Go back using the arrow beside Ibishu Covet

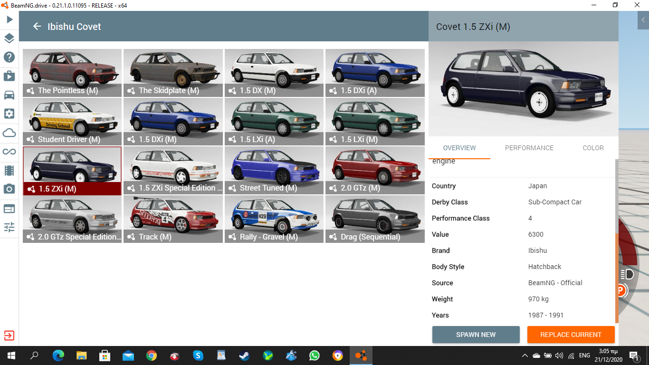coord(37,26)
